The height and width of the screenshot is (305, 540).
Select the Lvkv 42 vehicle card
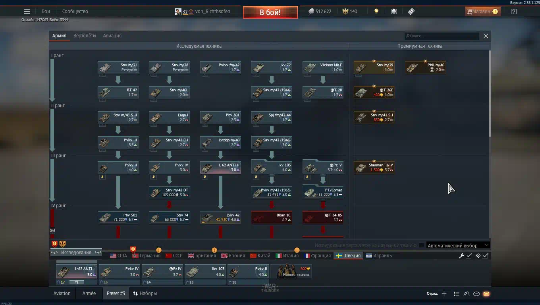click(x=220, y=218)
